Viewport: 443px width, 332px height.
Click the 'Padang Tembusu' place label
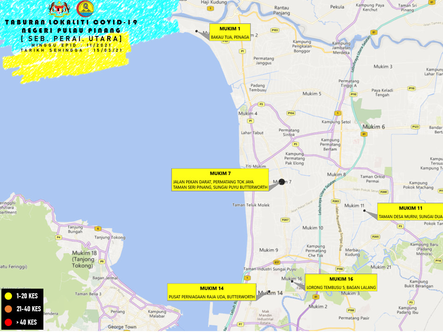[257, 88]
